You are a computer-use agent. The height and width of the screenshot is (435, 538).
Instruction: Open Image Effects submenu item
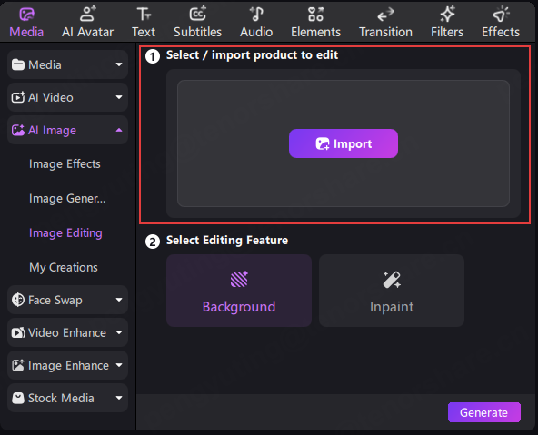click(65, 163)
